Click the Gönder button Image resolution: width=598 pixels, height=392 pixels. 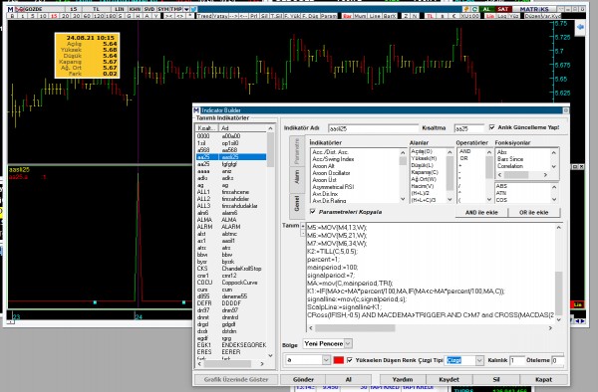pos(303,379)
